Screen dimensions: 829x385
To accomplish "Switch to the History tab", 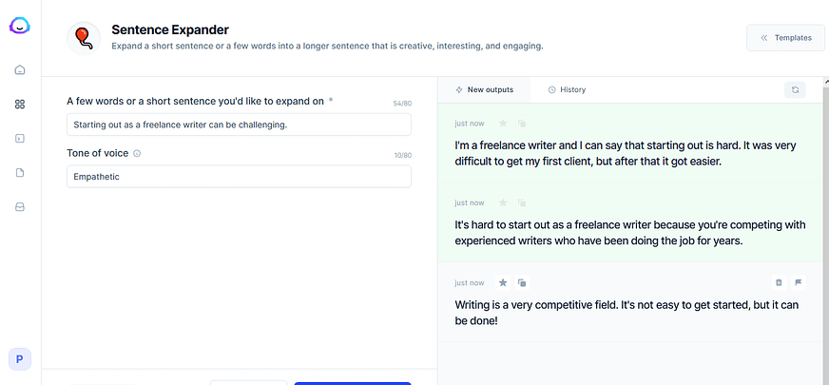I will point(567,89).
